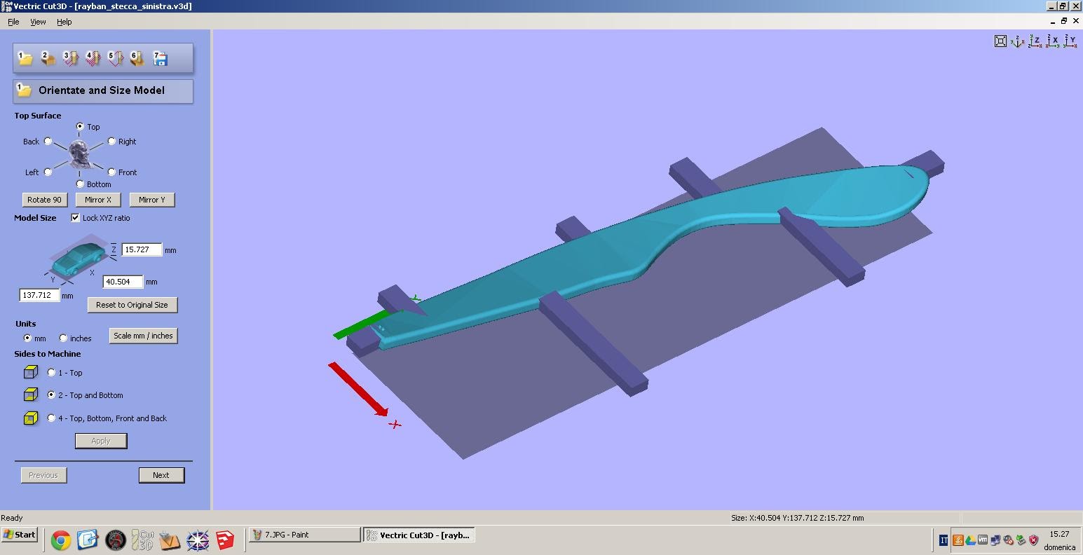The height and width of the screenshot is (555, 1083).
Task: Click the Mirror X button
Action: pyautogui.click(x=98, y=200)
